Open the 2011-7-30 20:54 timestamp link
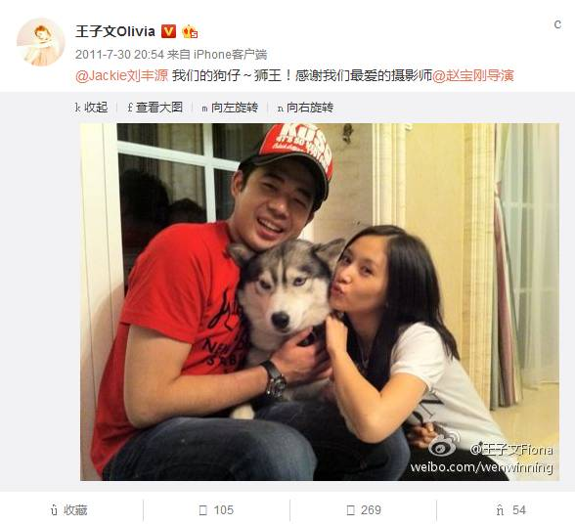 (119, 55)
